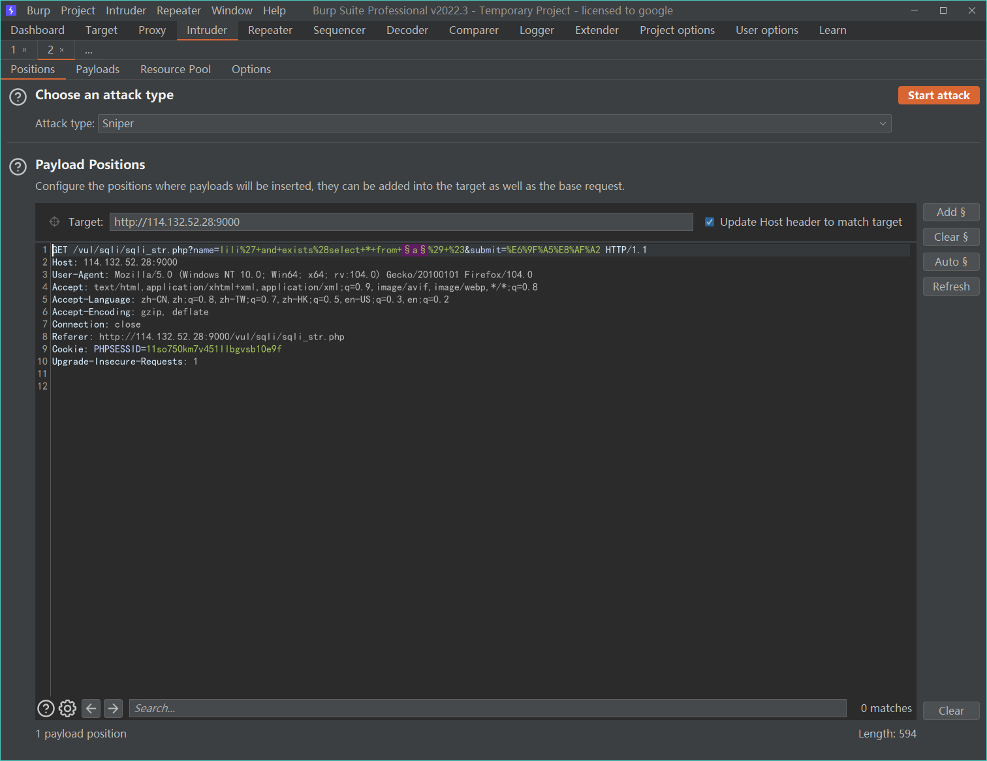Open the Burp menu
The width and height of the screenshot is (987, 761).
pos(39,10)
